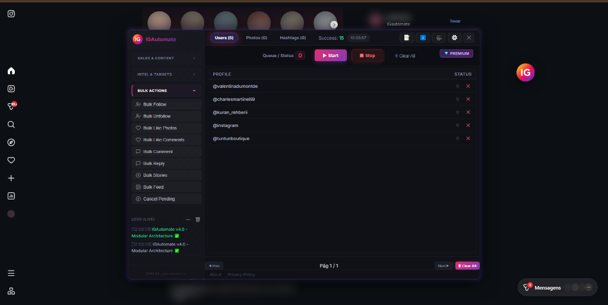This screenshot has height=305, width=608.
Task: Open the Mensagens floating chat
Action: [558, 287]
